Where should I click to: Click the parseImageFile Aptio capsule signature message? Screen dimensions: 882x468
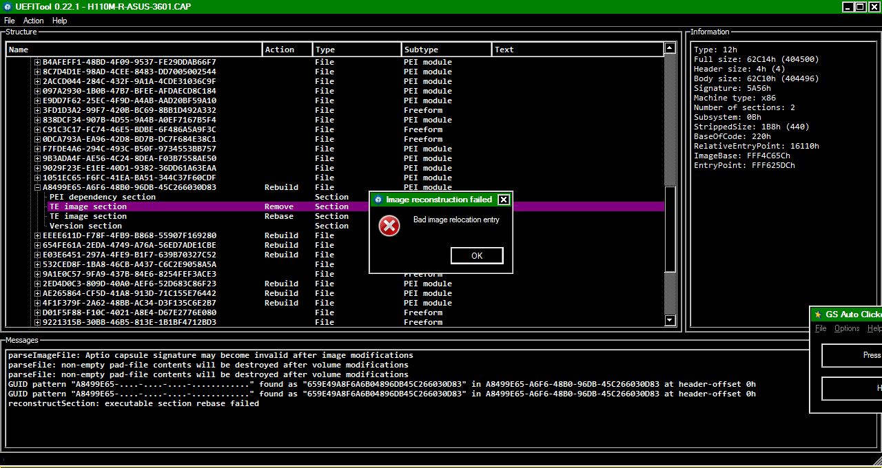(211, 355)
